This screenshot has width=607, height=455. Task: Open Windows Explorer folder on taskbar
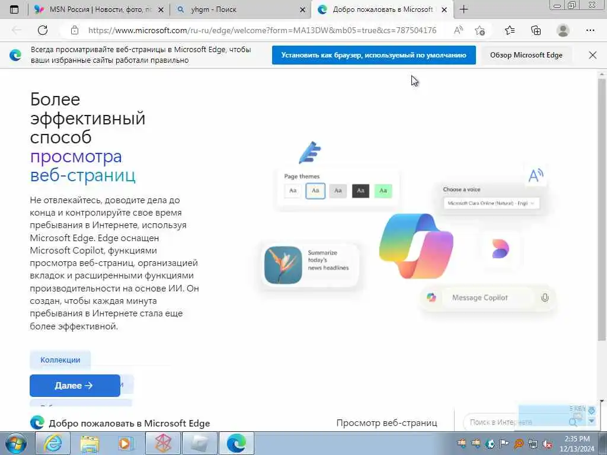90,443
